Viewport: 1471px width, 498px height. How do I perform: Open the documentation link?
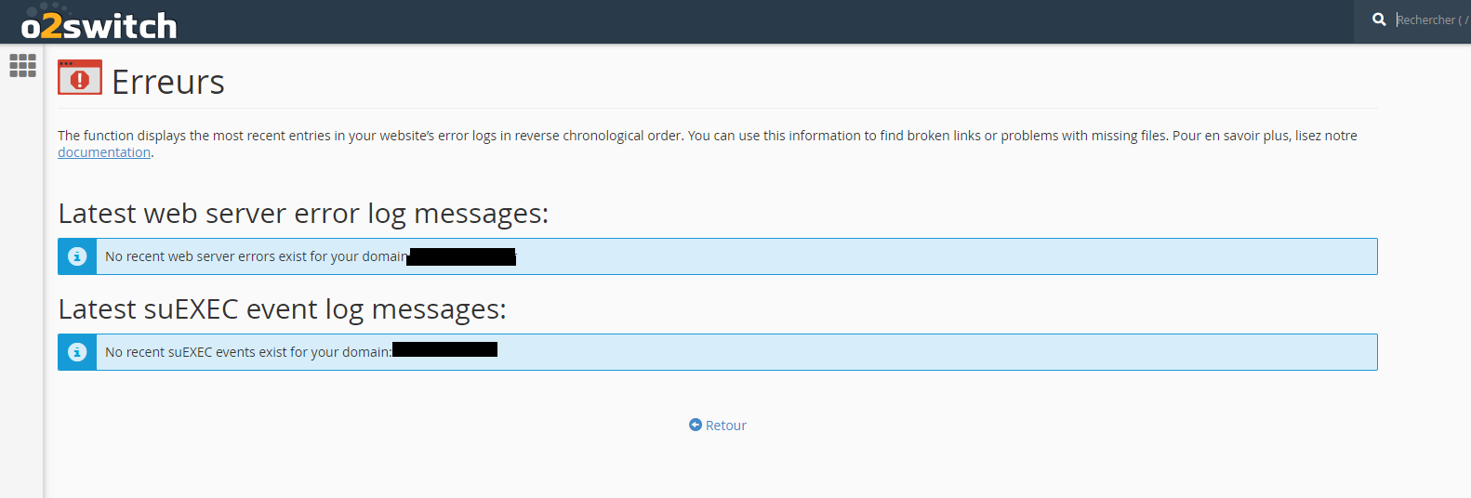point(104,152)
